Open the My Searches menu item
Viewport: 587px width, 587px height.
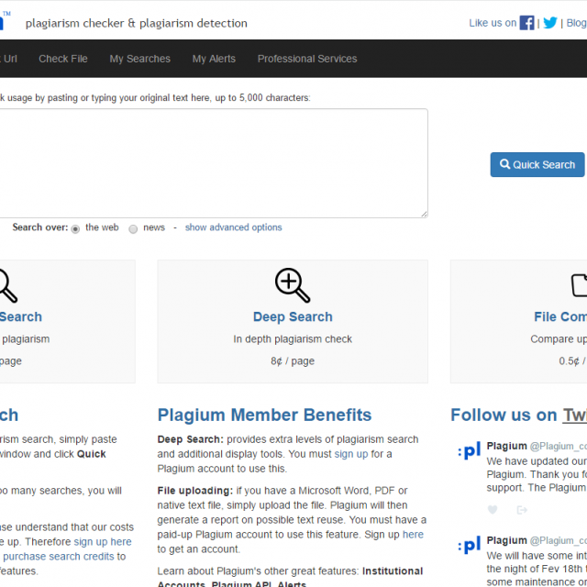(x=139, y=59)
